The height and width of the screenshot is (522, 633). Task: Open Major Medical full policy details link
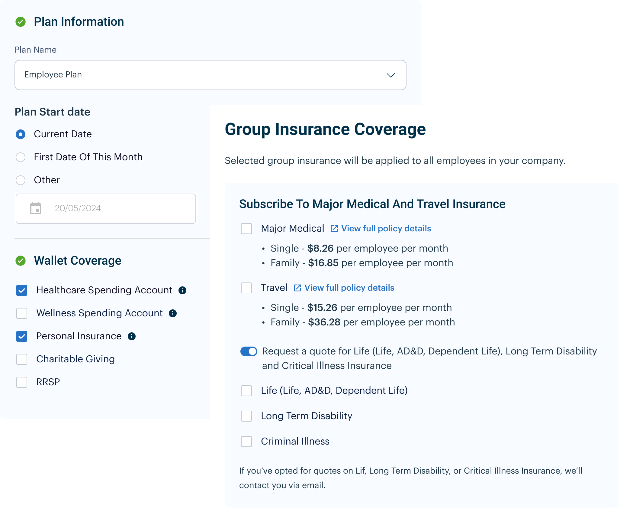pyautogui.click(x=386, y=229)
